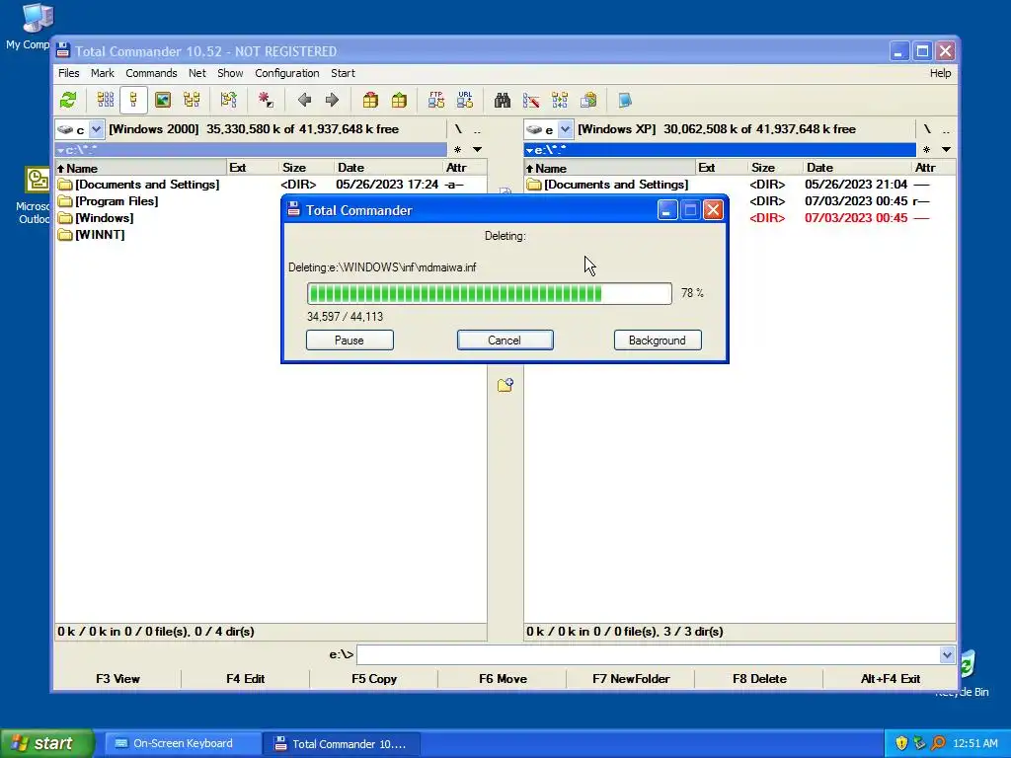The image size is (1011, 758).
Task: Go forward with the right arrow icon
Action: [x=332, y=100]
